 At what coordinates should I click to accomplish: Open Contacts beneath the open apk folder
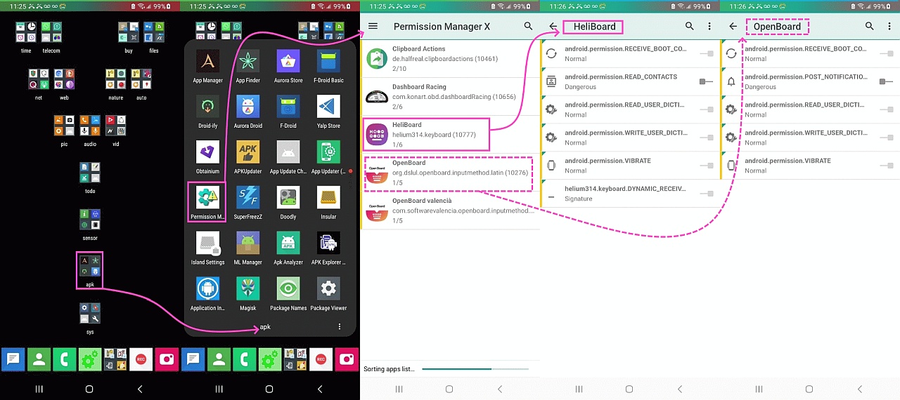point(219,359)
